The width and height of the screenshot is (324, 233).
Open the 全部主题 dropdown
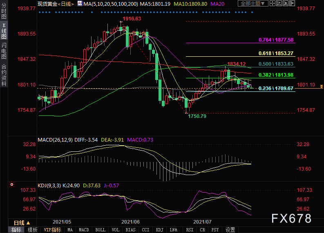[253, 4]
